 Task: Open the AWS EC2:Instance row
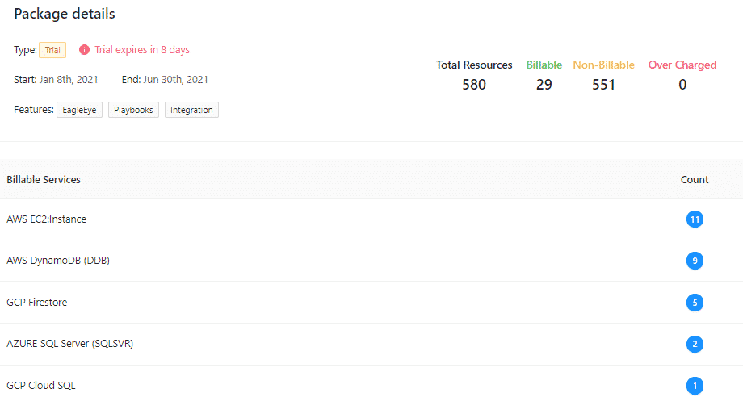[x=371, y=219]
